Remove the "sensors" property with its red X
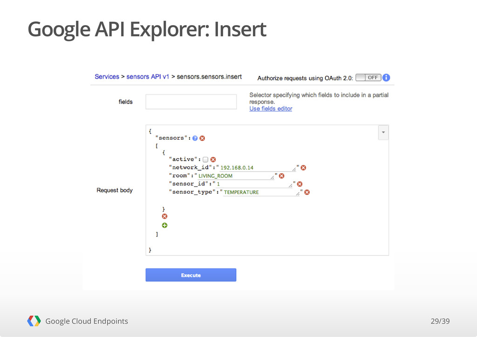Viewport: 477px width, 337px height. [202, 138]
